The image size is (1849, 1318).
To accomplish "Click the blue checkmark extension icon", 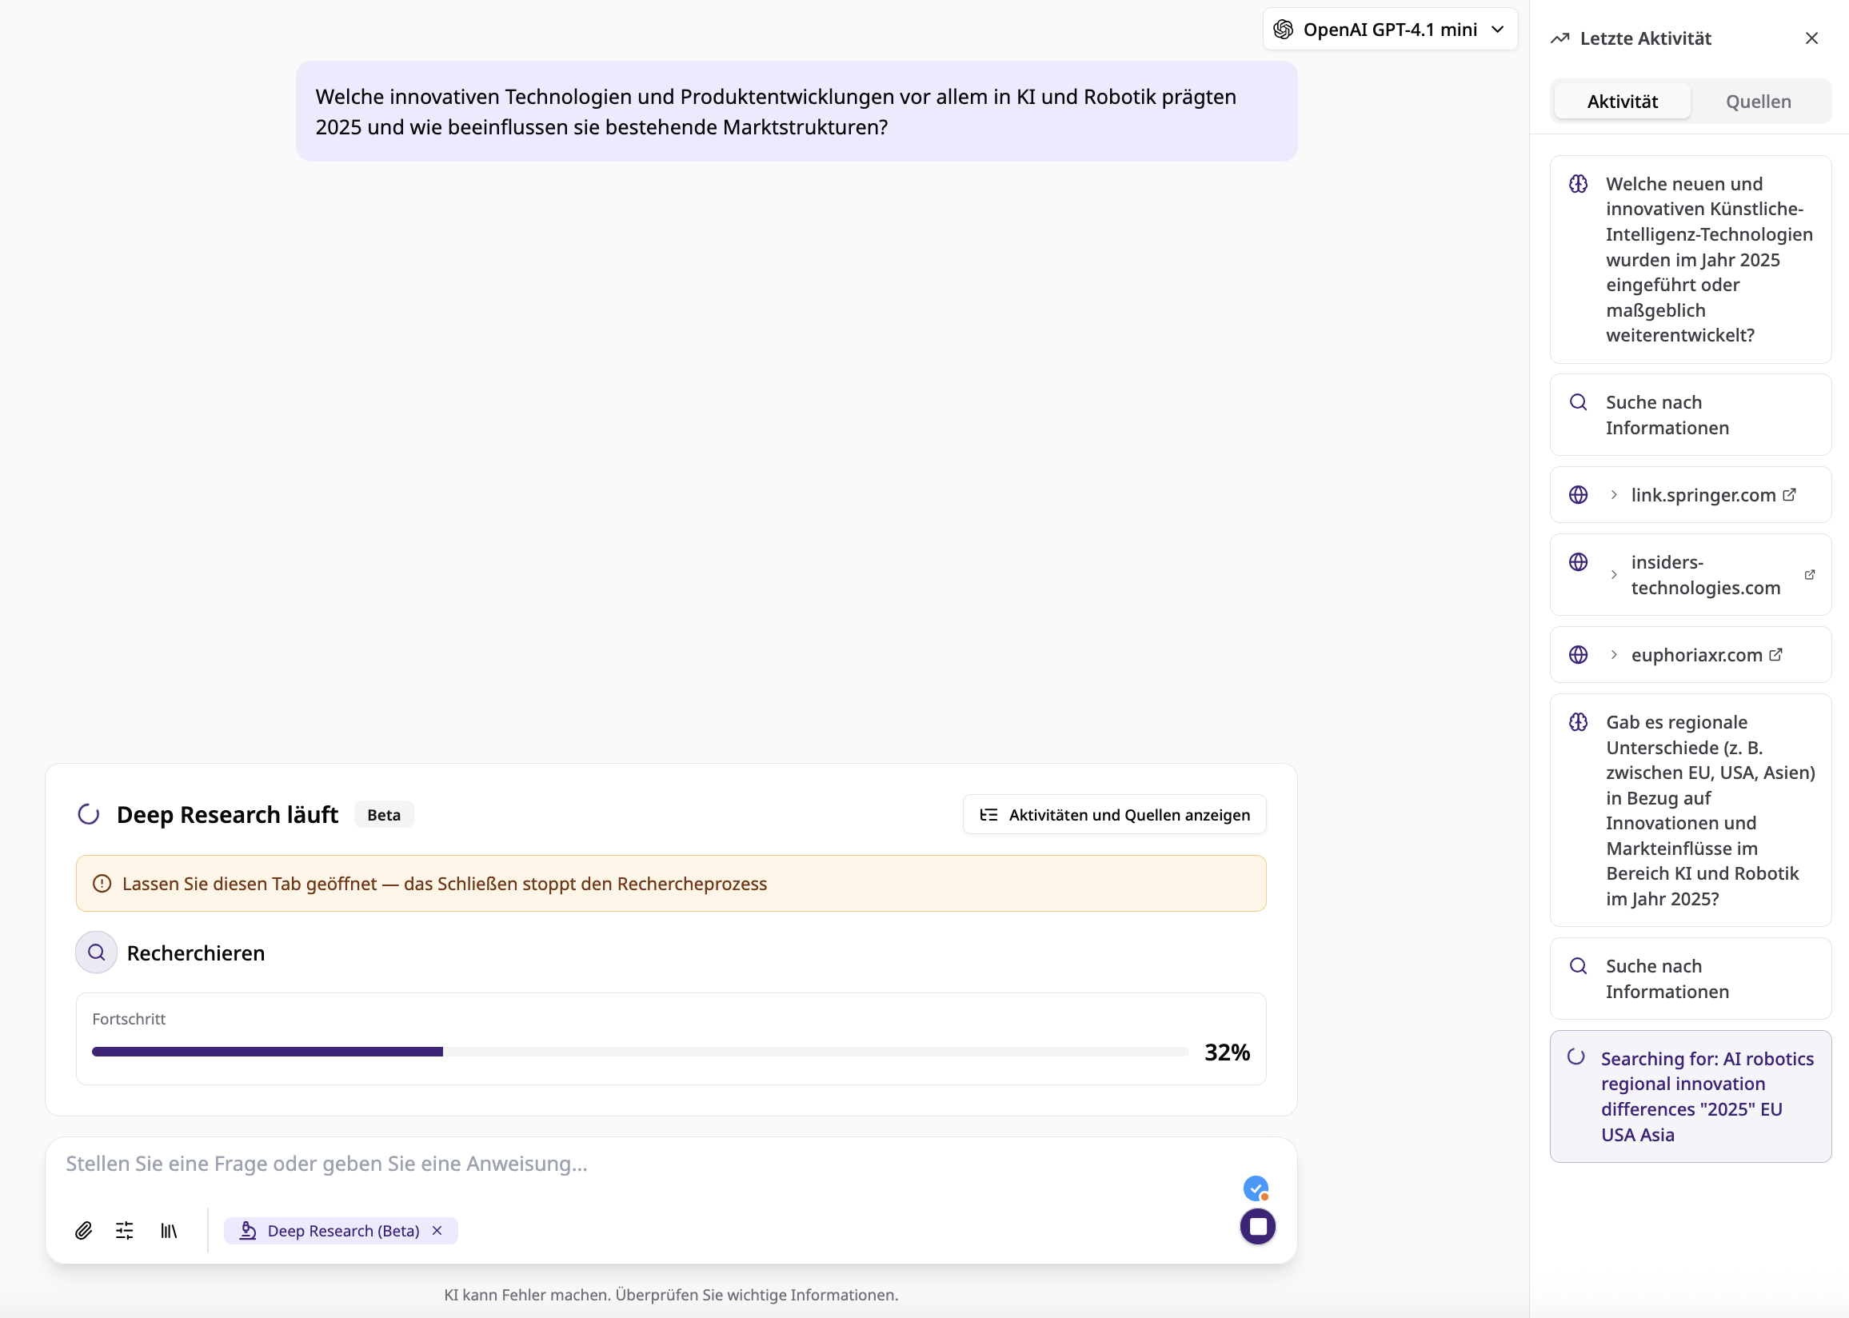I will click(1255, 1189).
